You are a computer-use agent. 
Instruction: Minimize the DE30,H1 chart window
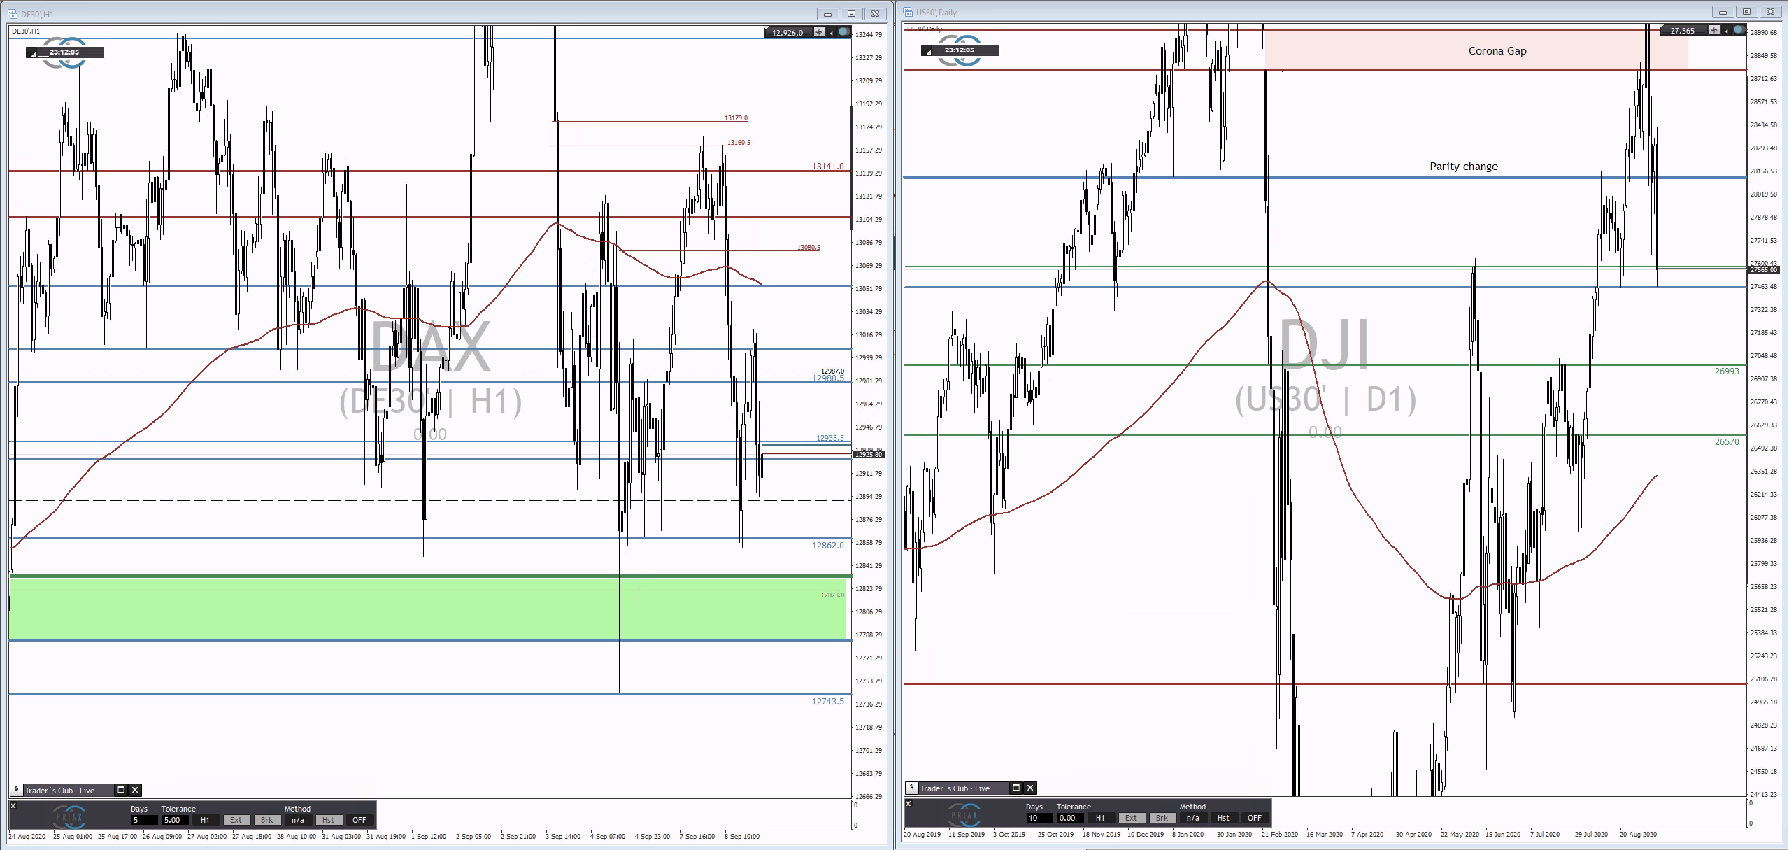(x=827, y=14)
